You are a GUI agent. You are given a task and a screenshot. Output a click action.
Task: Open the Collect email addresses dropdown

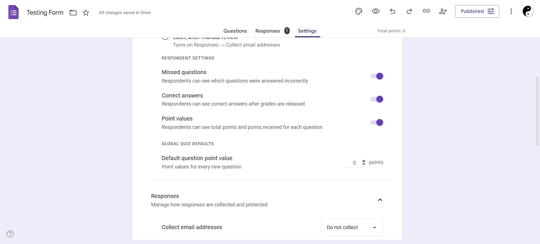[352, 227]
